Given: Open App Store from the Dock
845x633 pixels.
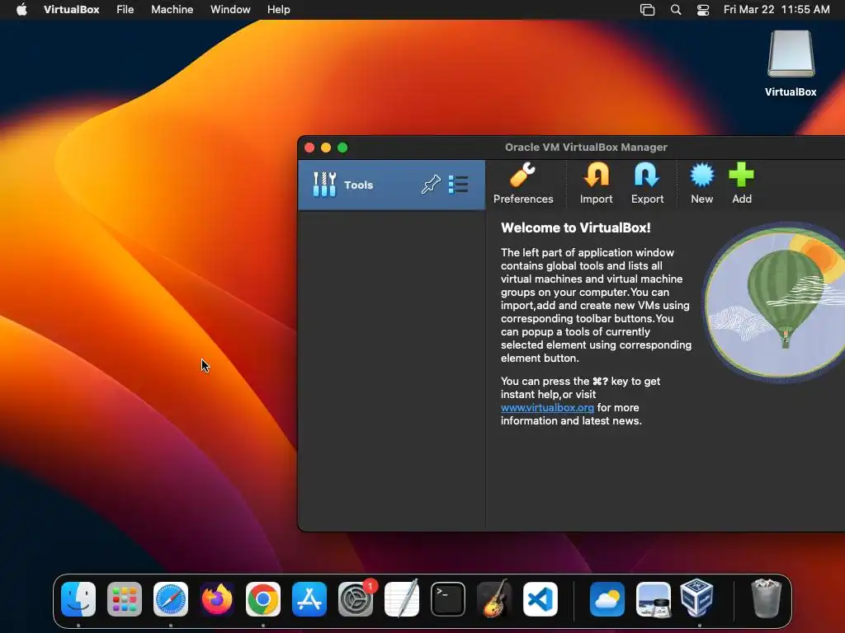Looking at the screenshot, I should point(309,599).
